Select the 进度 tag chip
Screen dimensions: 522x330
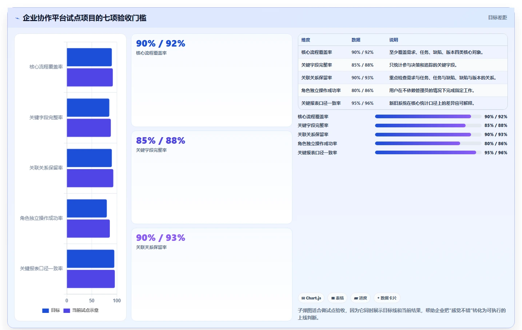(360, 298)
